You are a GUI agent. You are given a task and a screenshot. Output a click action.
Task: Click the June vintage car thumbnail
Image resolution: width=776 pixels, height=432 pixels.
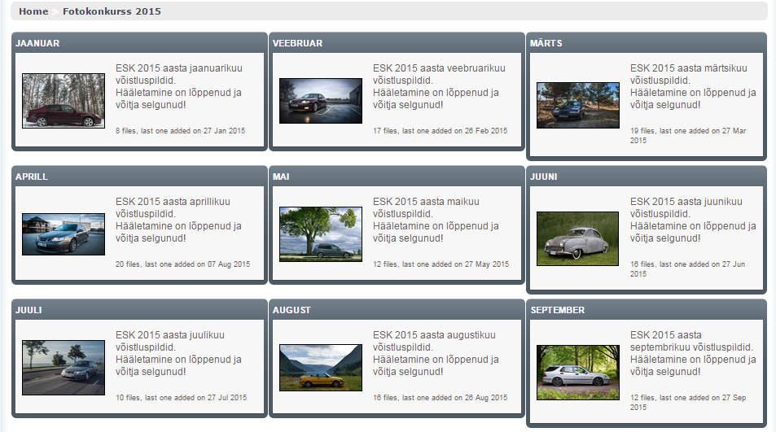(x=577, y=238)
